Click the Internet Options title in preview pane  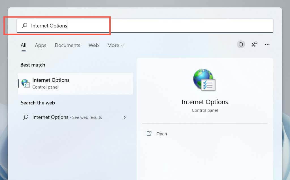[x=205, y=102]
